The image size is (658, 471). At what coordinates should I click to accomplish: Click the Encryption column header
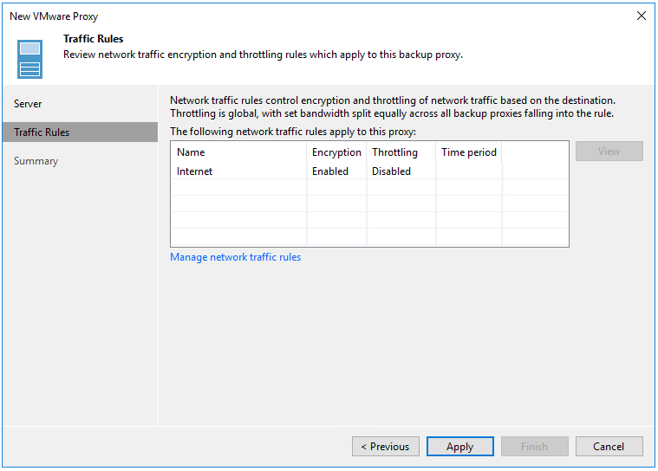point(336,152)
